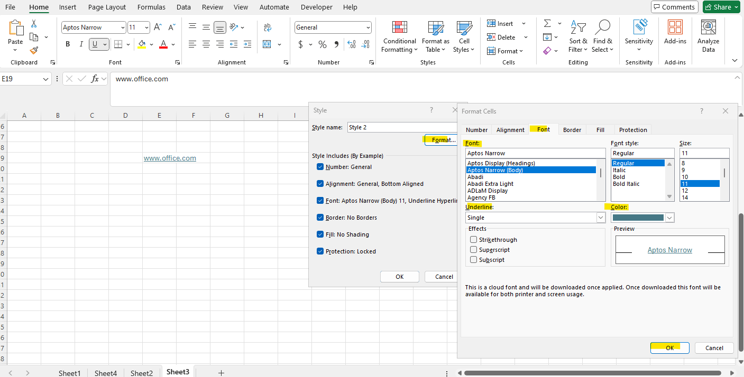
Task: Uncheck Fill: No Shading in Style dialog
Action: click(x=320, y=234)
